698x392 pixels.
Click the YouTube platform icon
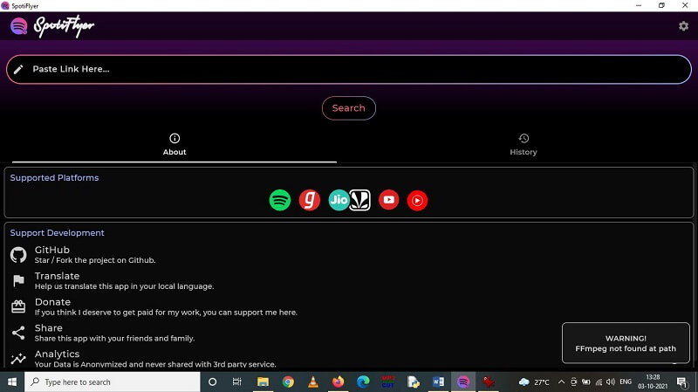(x=389, y=200)
